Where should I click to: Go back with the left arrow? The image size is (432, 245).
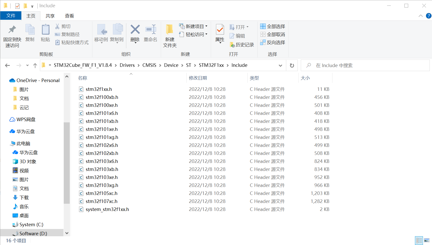point(8,65)
